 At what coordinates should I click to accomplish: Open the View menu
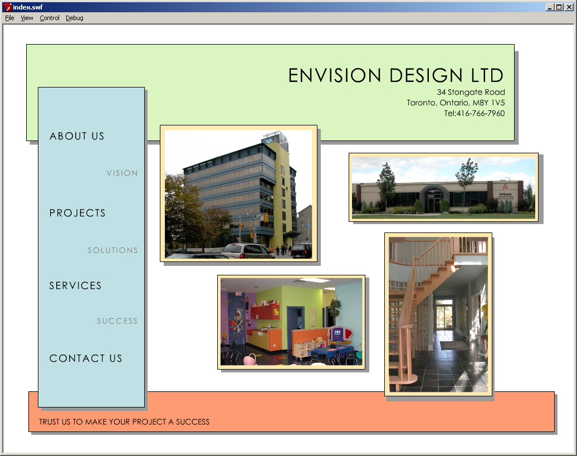[x=27, y=18]
